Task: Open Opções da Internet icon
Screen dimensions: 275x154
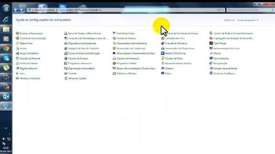Action: click(17, 58)
